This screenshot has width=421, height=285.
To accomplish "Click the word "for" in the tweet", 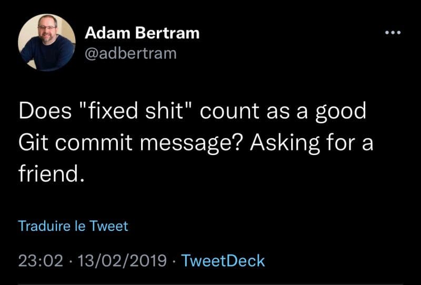I will 340,142.
